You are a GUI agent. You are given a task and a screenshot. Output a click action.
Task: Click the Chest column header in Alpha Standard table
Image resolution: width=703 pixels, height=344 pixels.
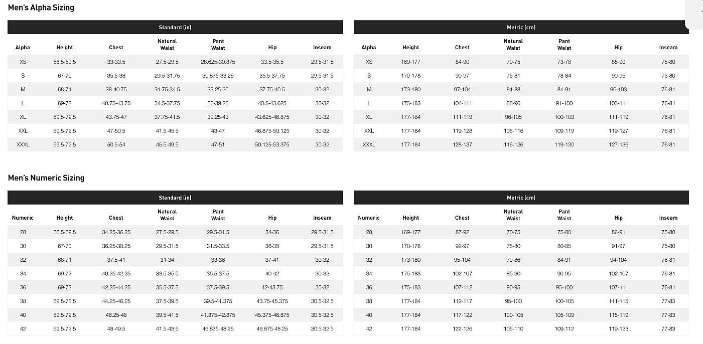tap(116, 48)
